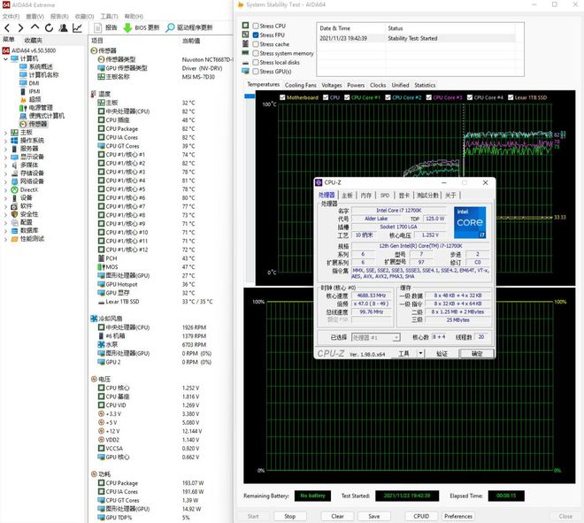Open the Preferences button

(x=458, y=516)
